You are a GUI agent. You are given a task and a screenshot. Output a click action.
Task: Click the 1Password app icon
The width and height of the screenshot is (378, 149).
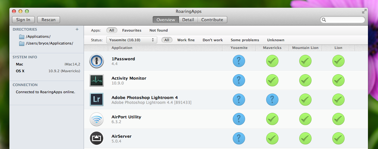[x=96, y=61]
